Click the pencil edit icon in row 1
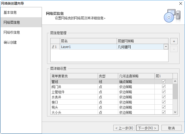The width and height of the screenshot is (185, 134). [x=53, y=47]
